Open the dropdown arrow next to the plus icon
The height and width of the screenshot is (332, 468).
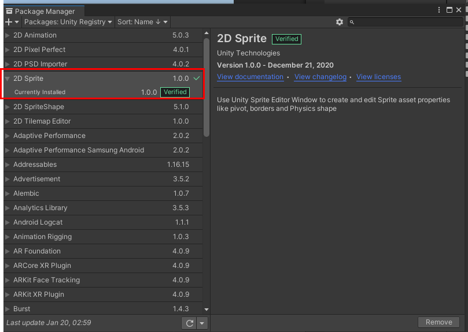pos(17,22)
